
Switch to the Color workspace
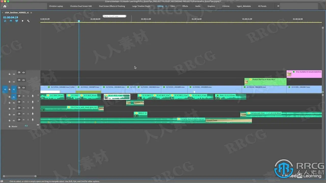173,6
